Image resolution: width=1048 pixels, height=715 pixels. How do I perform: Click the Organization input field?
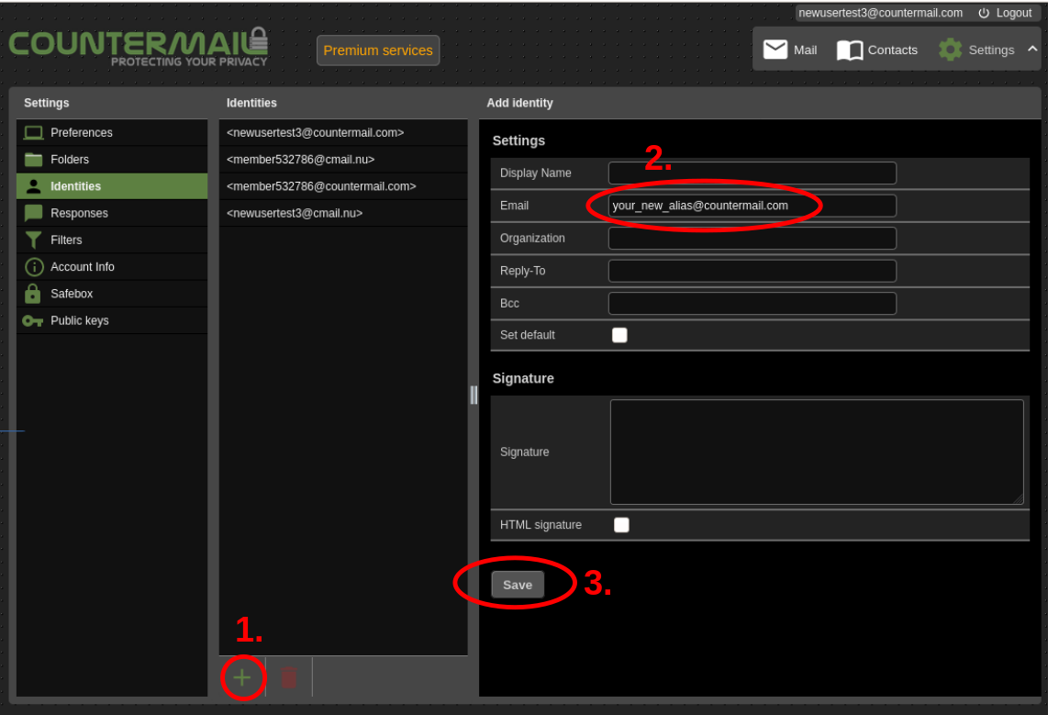click(x=752, y=238)
